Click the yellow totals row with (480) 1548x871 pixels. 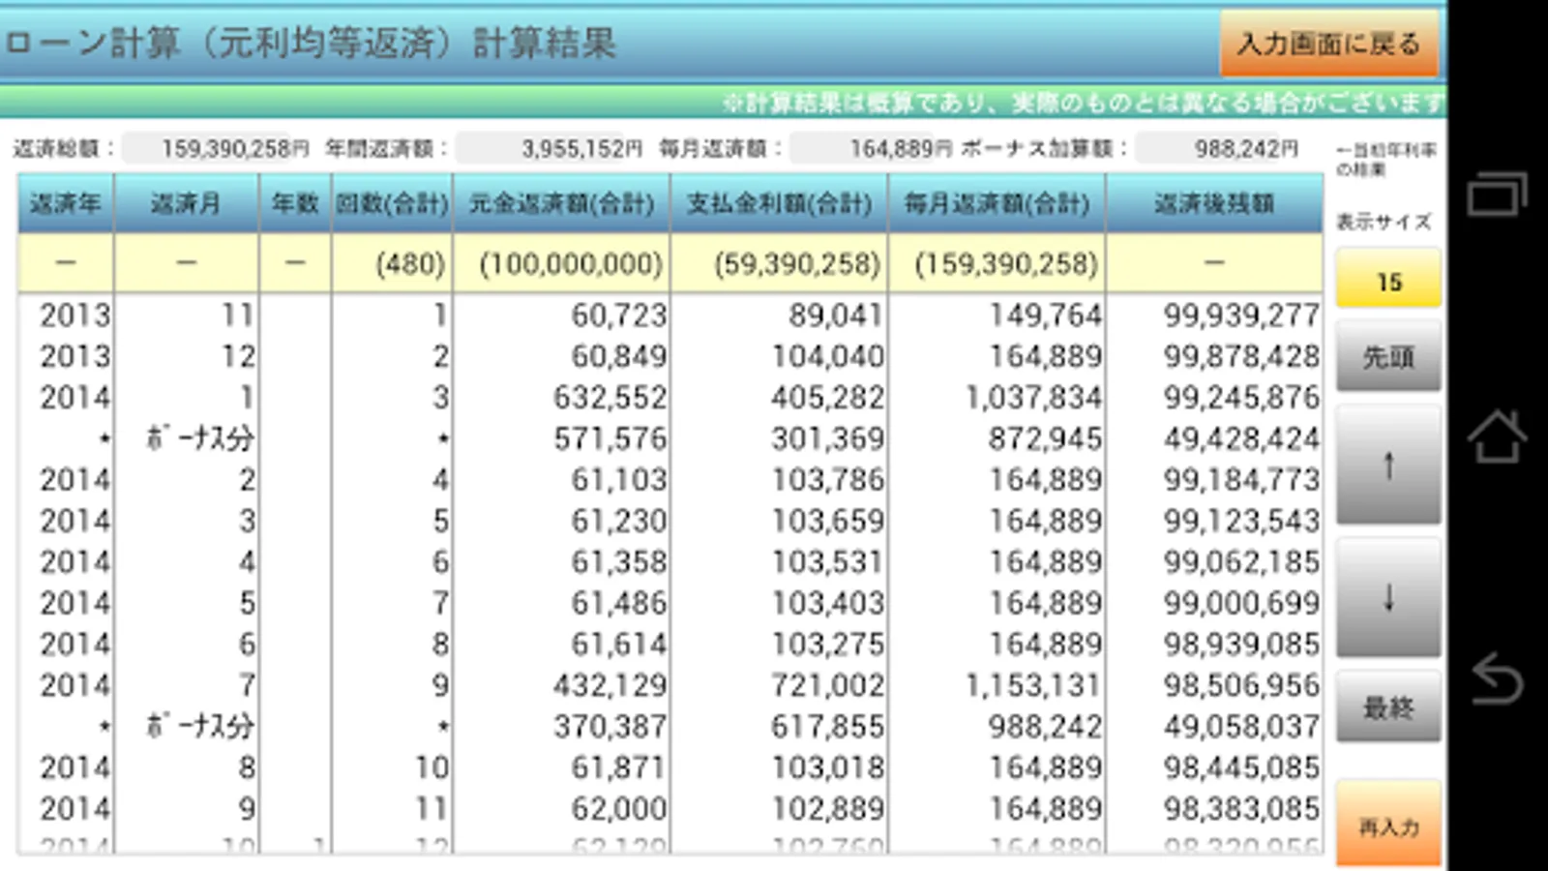click(x=670, y=262)
